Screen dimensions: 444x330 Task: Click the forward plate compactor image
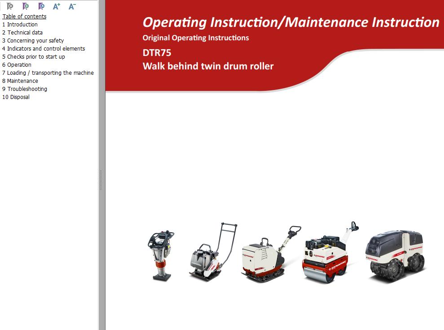pos(213,252)
